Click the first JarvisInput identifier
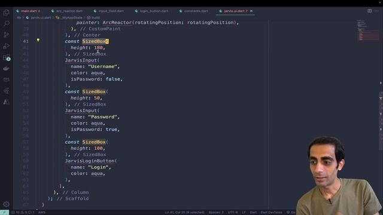The image size is (383, 215). [81, 60]
